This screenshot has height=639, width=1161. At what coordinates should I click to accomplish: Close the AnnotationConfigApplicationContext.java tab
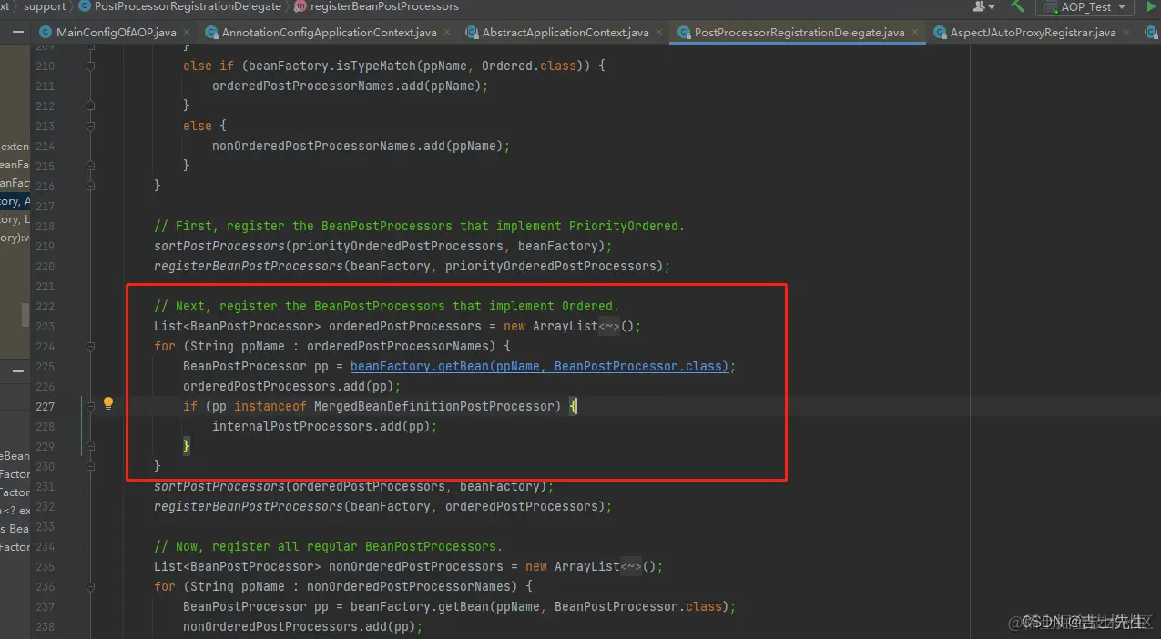pos(446,33)
